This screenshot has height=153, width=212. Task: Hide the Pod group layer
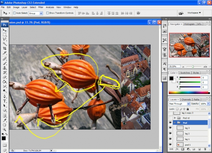pos(170,123)
